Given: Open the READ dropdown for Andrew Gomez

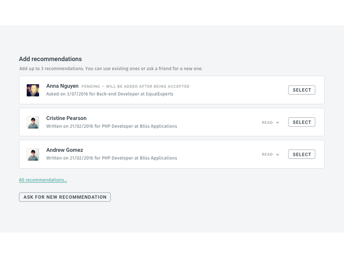Looking at the screenshot, I should point(270,154).
